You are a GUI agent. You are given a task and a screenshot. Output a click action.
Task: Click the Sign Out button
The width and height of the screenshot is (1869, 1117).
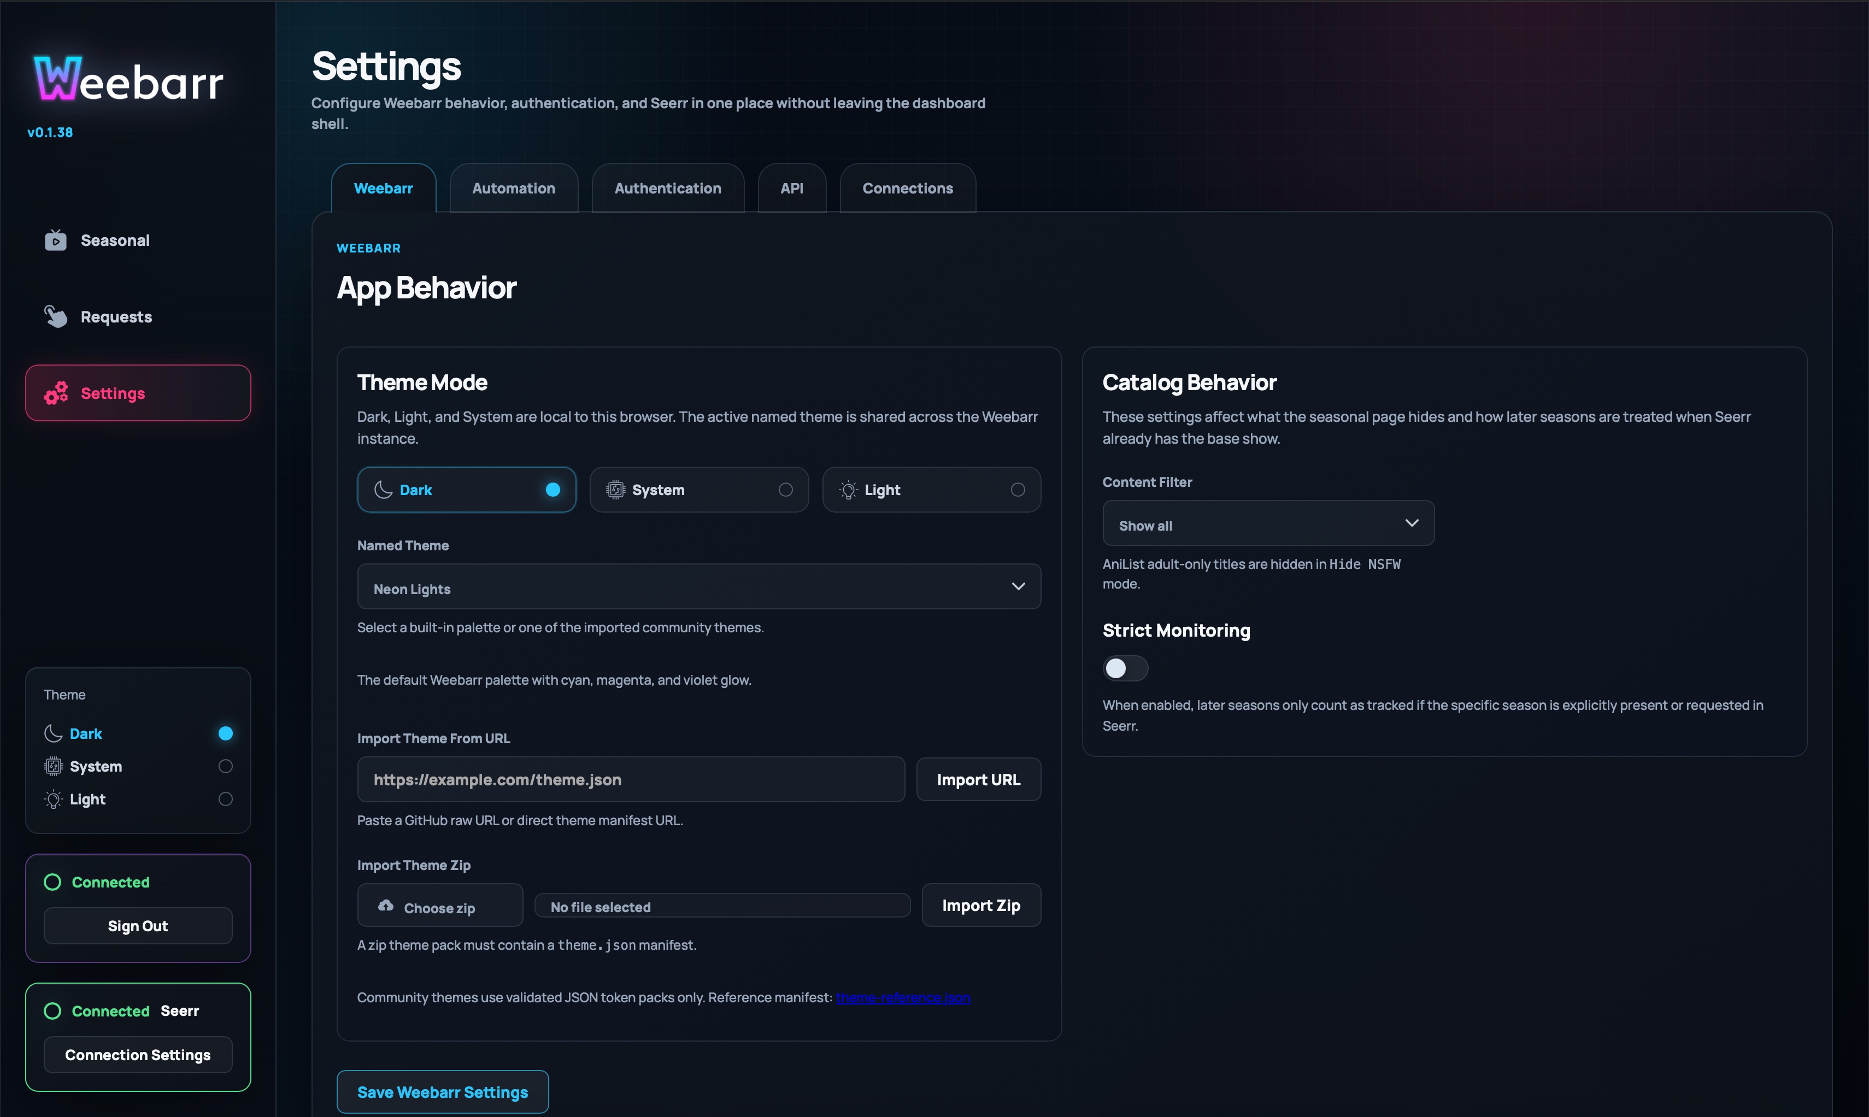point(138,926)
